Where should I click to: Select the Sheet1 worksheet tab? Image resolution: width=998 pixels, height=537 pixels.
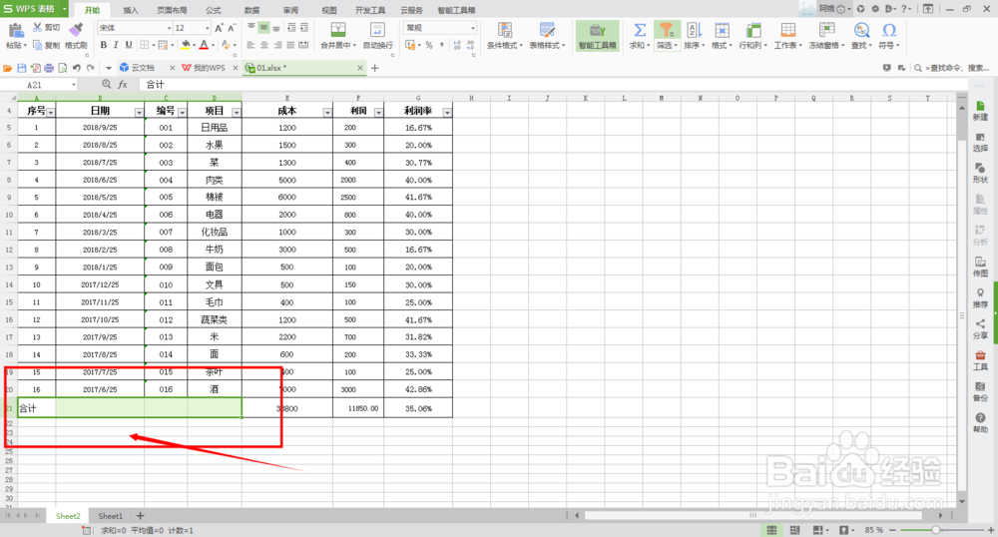[110, 516]
